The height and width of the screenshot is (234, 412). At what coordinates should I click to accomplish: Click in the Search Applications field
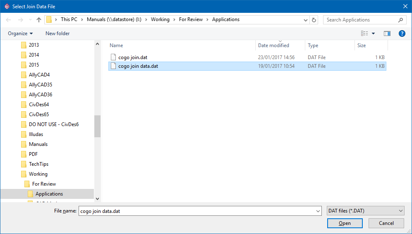coord(360,20)
